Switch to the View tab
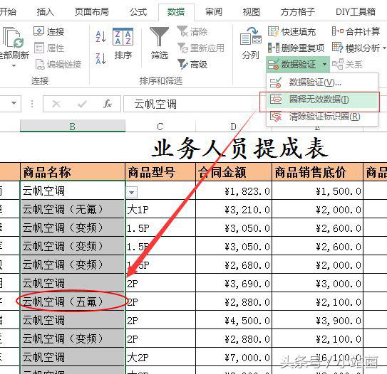The image size is (387, 374). click(x=252, y=11)
